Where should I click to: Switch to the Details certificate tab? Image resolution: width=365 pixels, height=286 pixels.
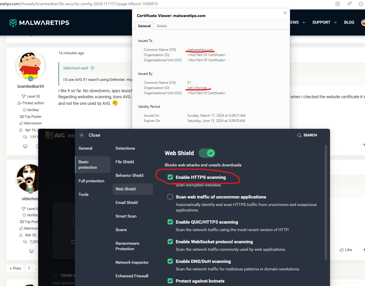[162, 26]
